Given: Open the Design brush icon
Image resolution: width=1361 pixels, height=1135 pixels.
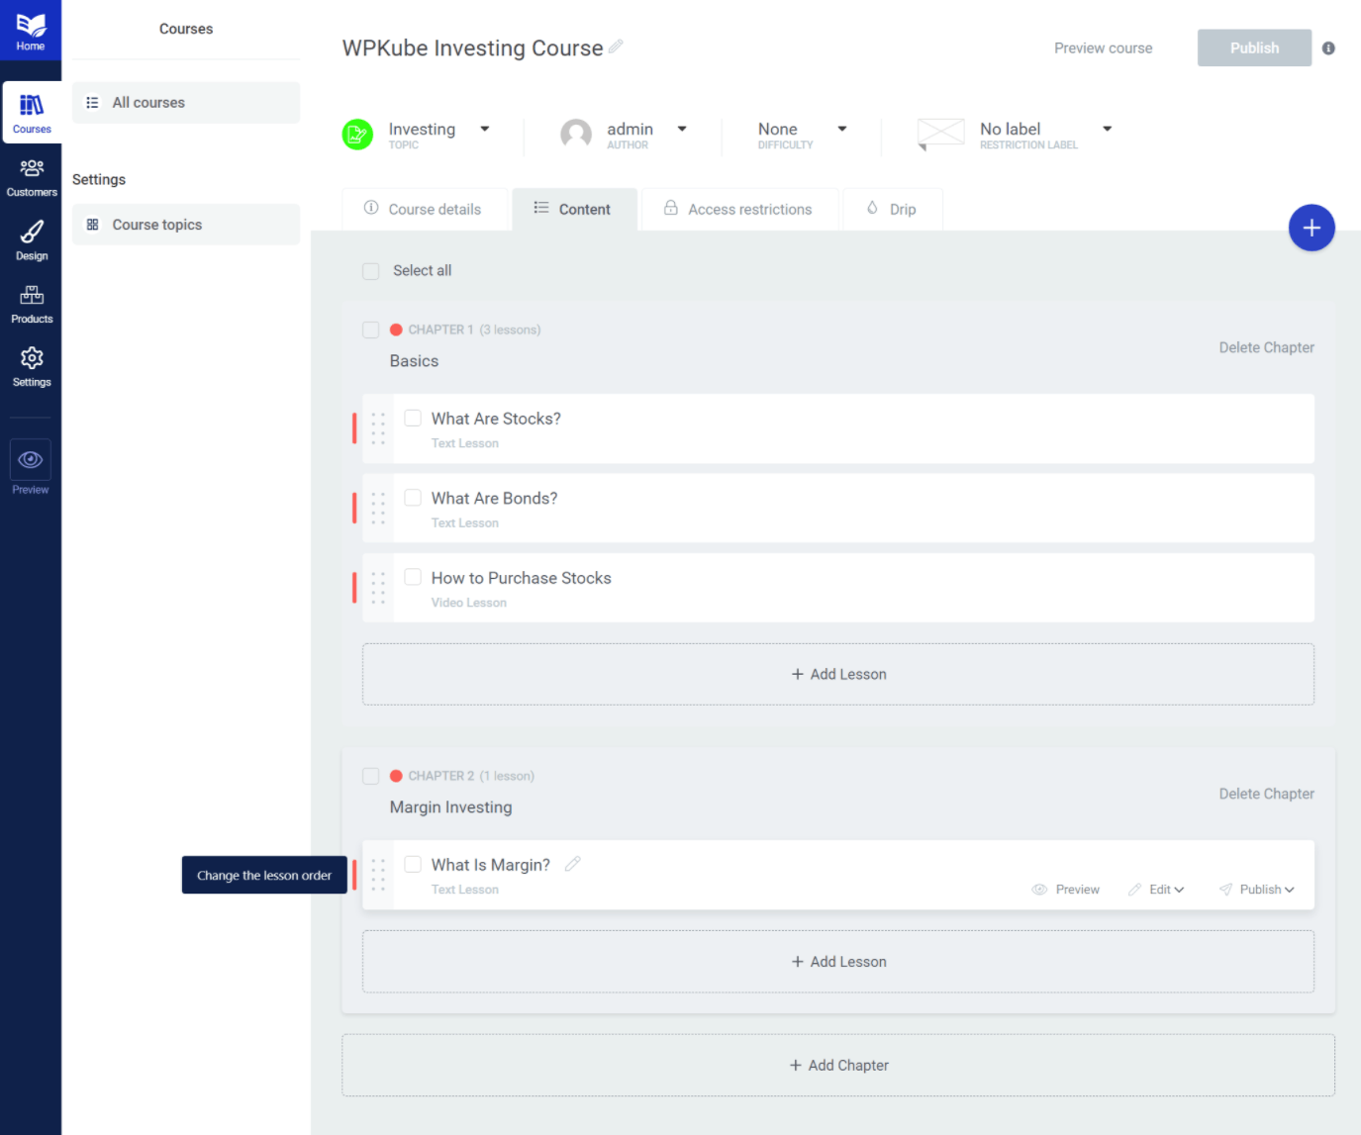Looking at the screenshot, I should (x=32, y=240).
